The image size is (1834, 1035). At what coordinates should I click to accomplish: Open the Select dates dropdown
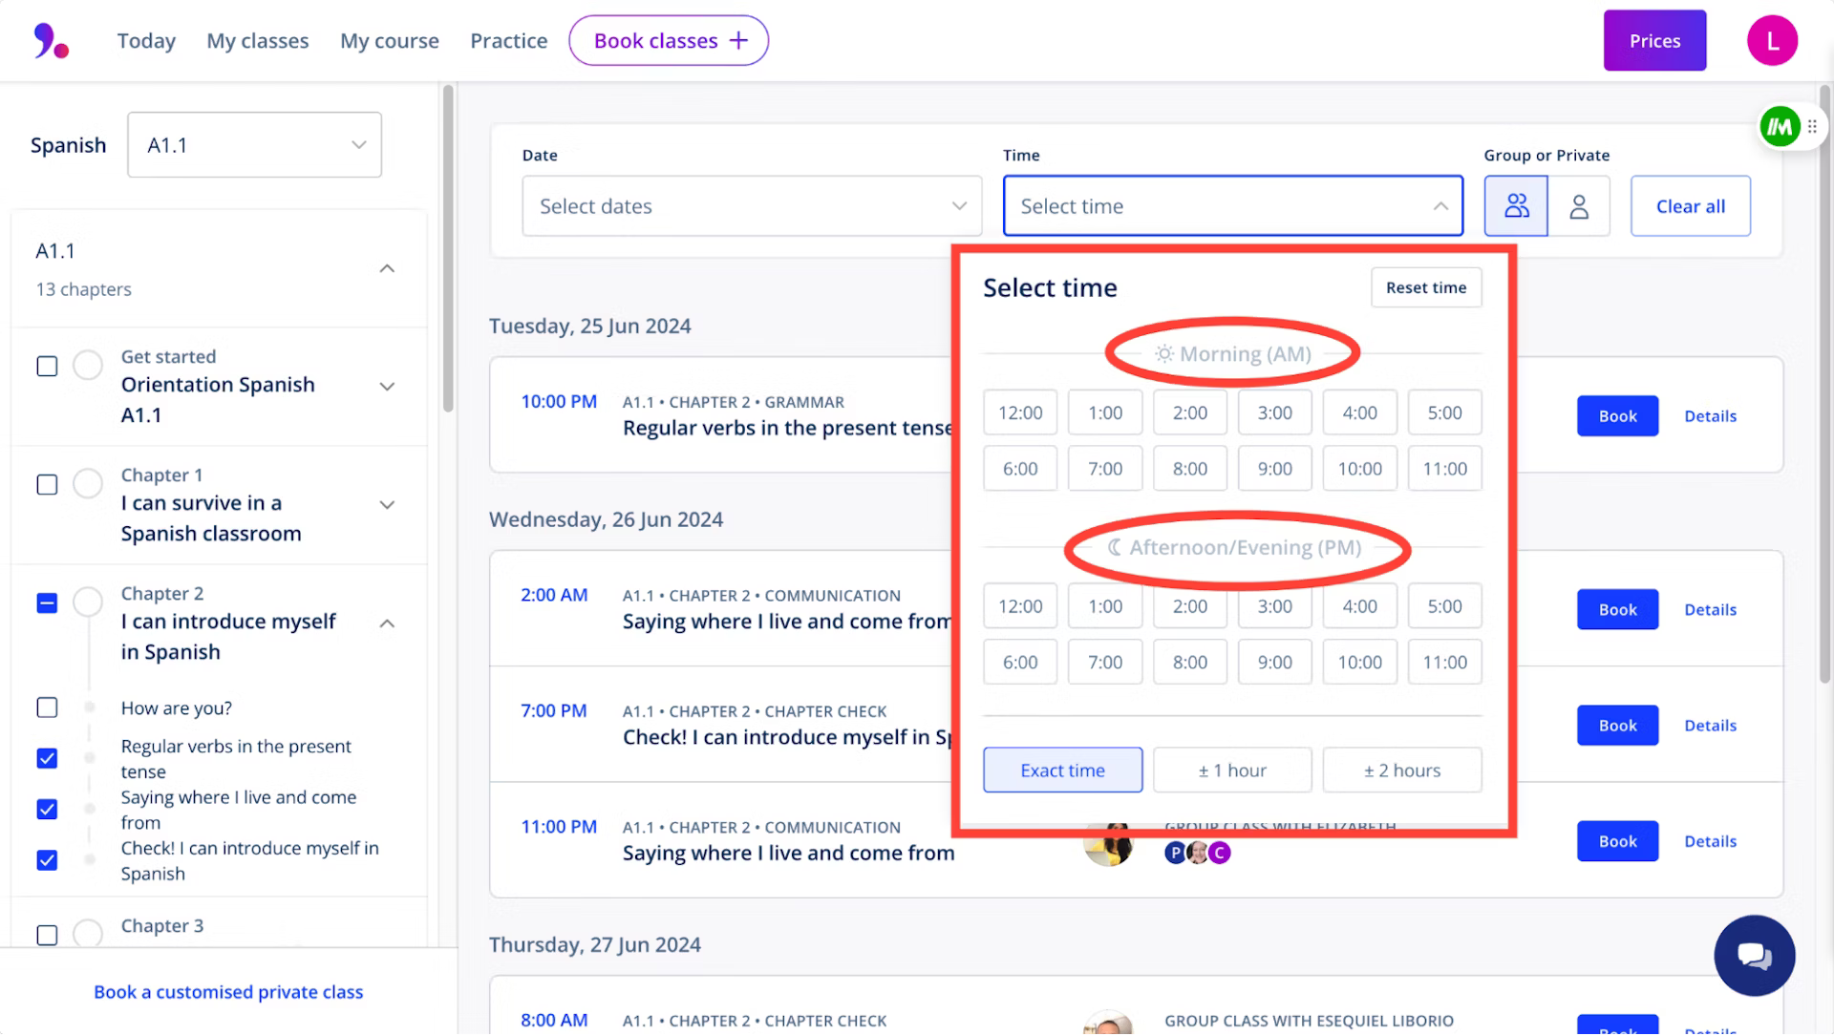click(x=752, y=206)
